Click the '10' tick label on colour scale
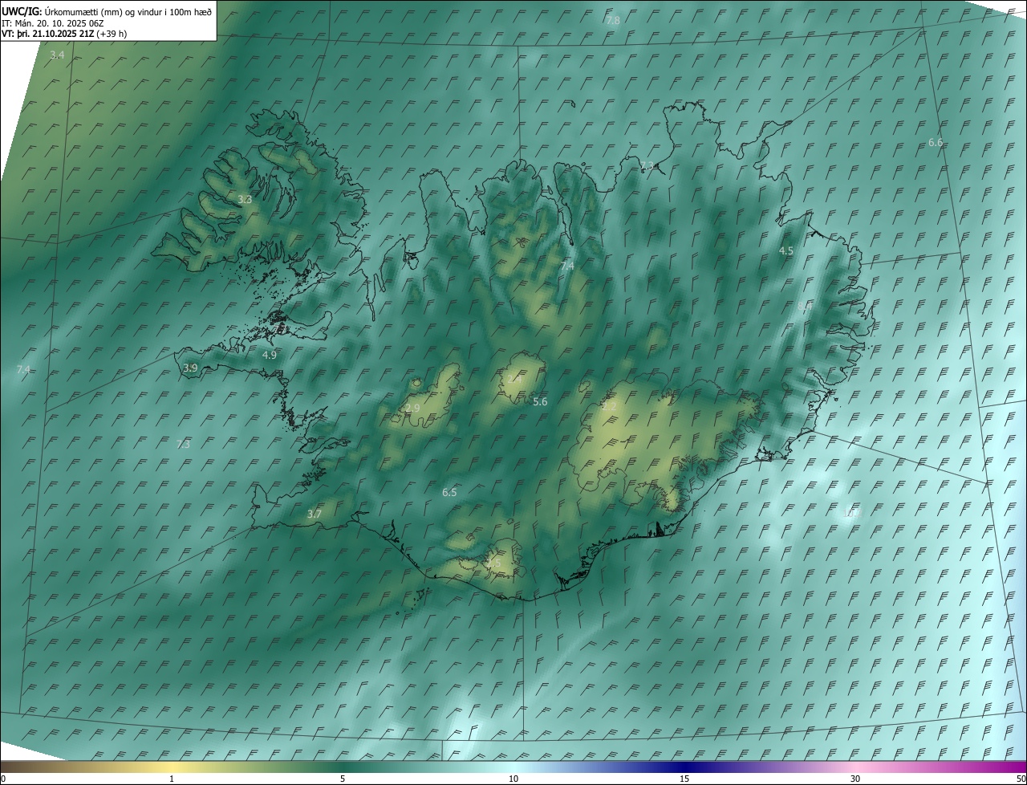 [513, 779]
